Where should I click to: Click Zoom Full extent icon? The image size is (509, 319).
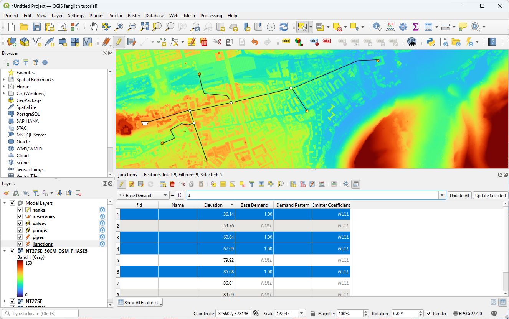(144, 27)
